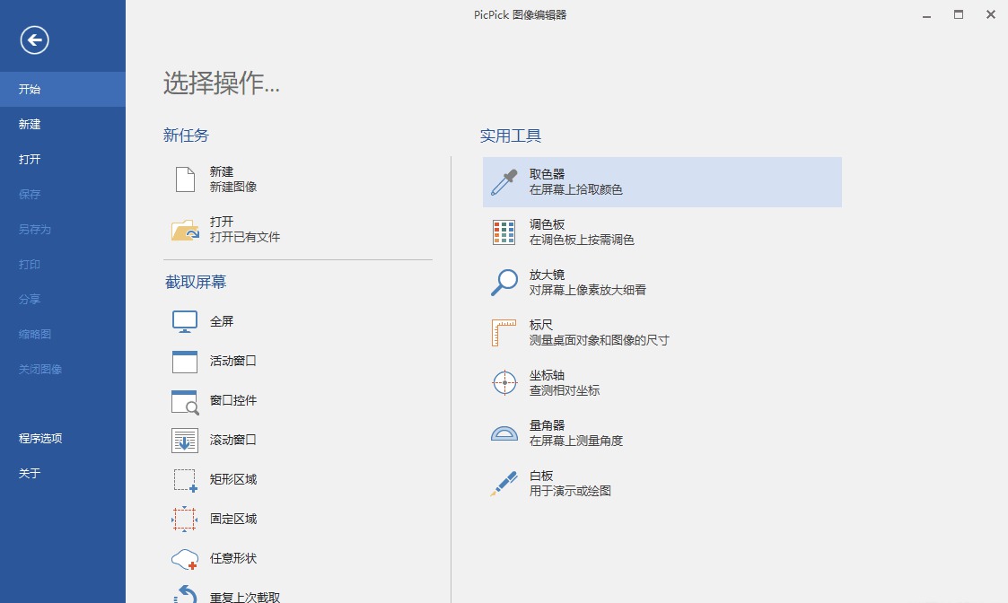The width and height of the screenshot is (1008, 603).
Task: Click the back arrow circle icon
Action: pos(35,39)
